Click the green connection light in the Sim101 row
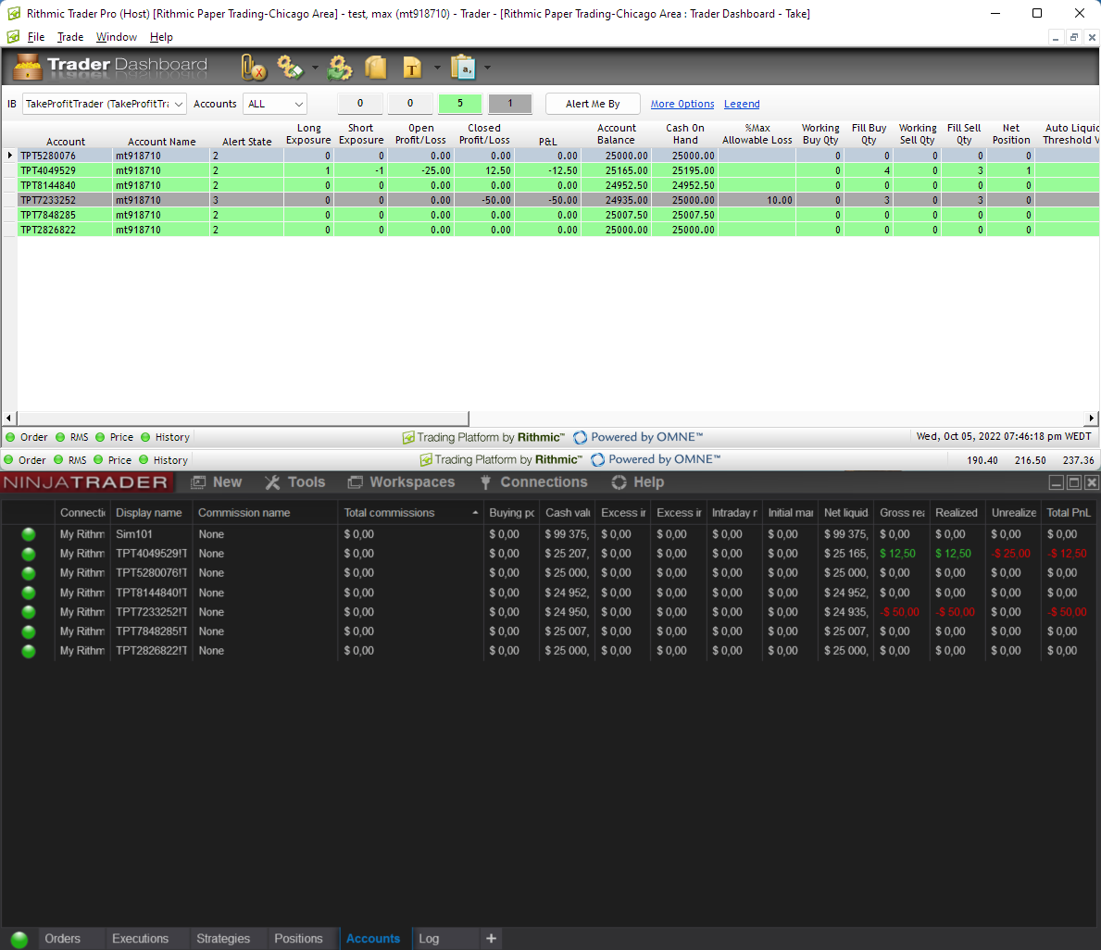The height and width of the screenshot is (950, 1101). click(x=28, y=534)
